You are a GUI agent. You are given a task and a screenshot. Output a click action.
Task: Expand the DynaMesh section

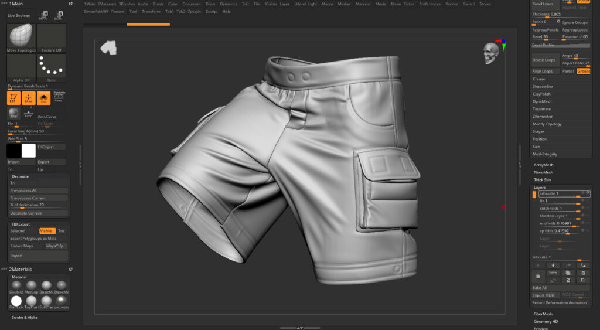coord(542,101)
